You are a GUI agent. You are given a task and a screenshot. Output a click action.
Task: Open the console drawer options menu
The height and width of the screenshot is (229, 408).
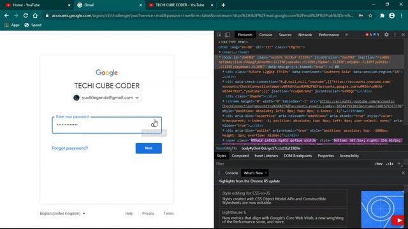tap(219, 173)
